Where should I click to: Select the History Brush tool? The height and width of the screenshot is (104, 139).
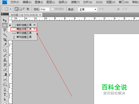point(5,65)
